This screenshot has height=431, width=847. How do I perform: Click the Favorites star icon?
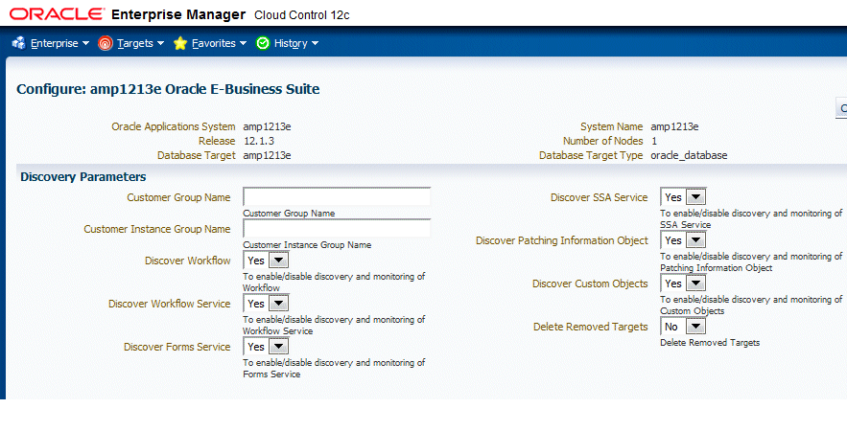(180, 43)
